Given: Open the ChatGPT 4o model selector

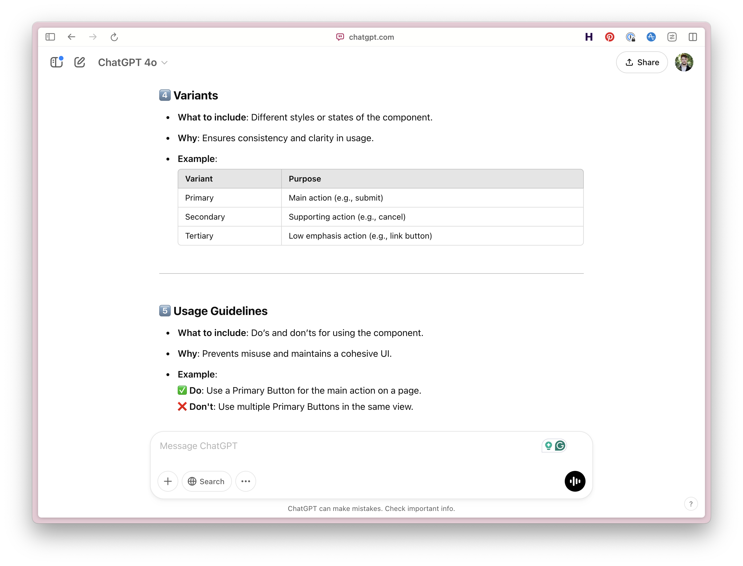Looking at the screenshot, I should (132, 62).
